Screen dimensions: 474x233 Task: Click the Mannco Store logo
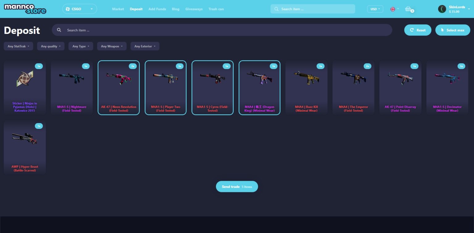[25, 9]
